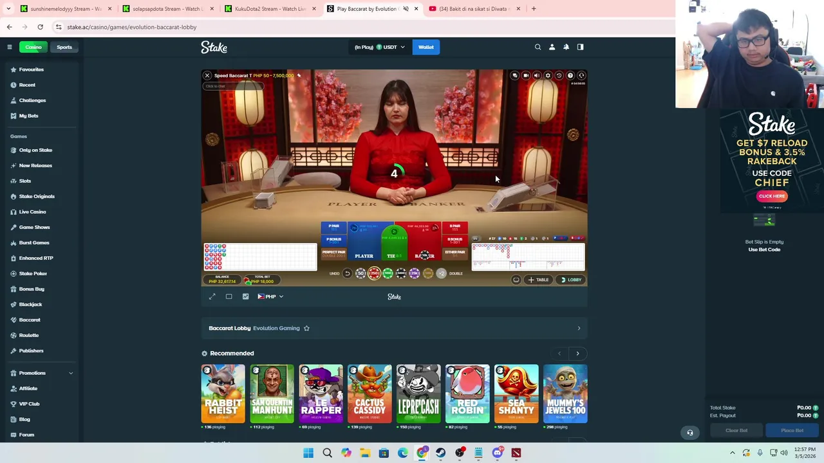
Task: Open game history clock icon
Action: (559, 76)
